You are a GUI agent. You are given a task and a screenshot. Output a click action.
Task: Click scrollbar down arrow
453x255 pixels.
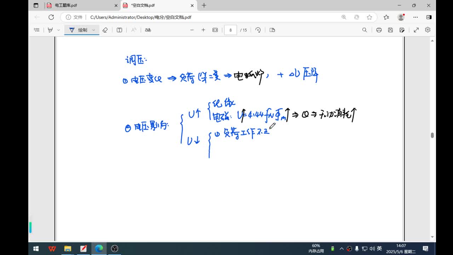coord(432,237)
